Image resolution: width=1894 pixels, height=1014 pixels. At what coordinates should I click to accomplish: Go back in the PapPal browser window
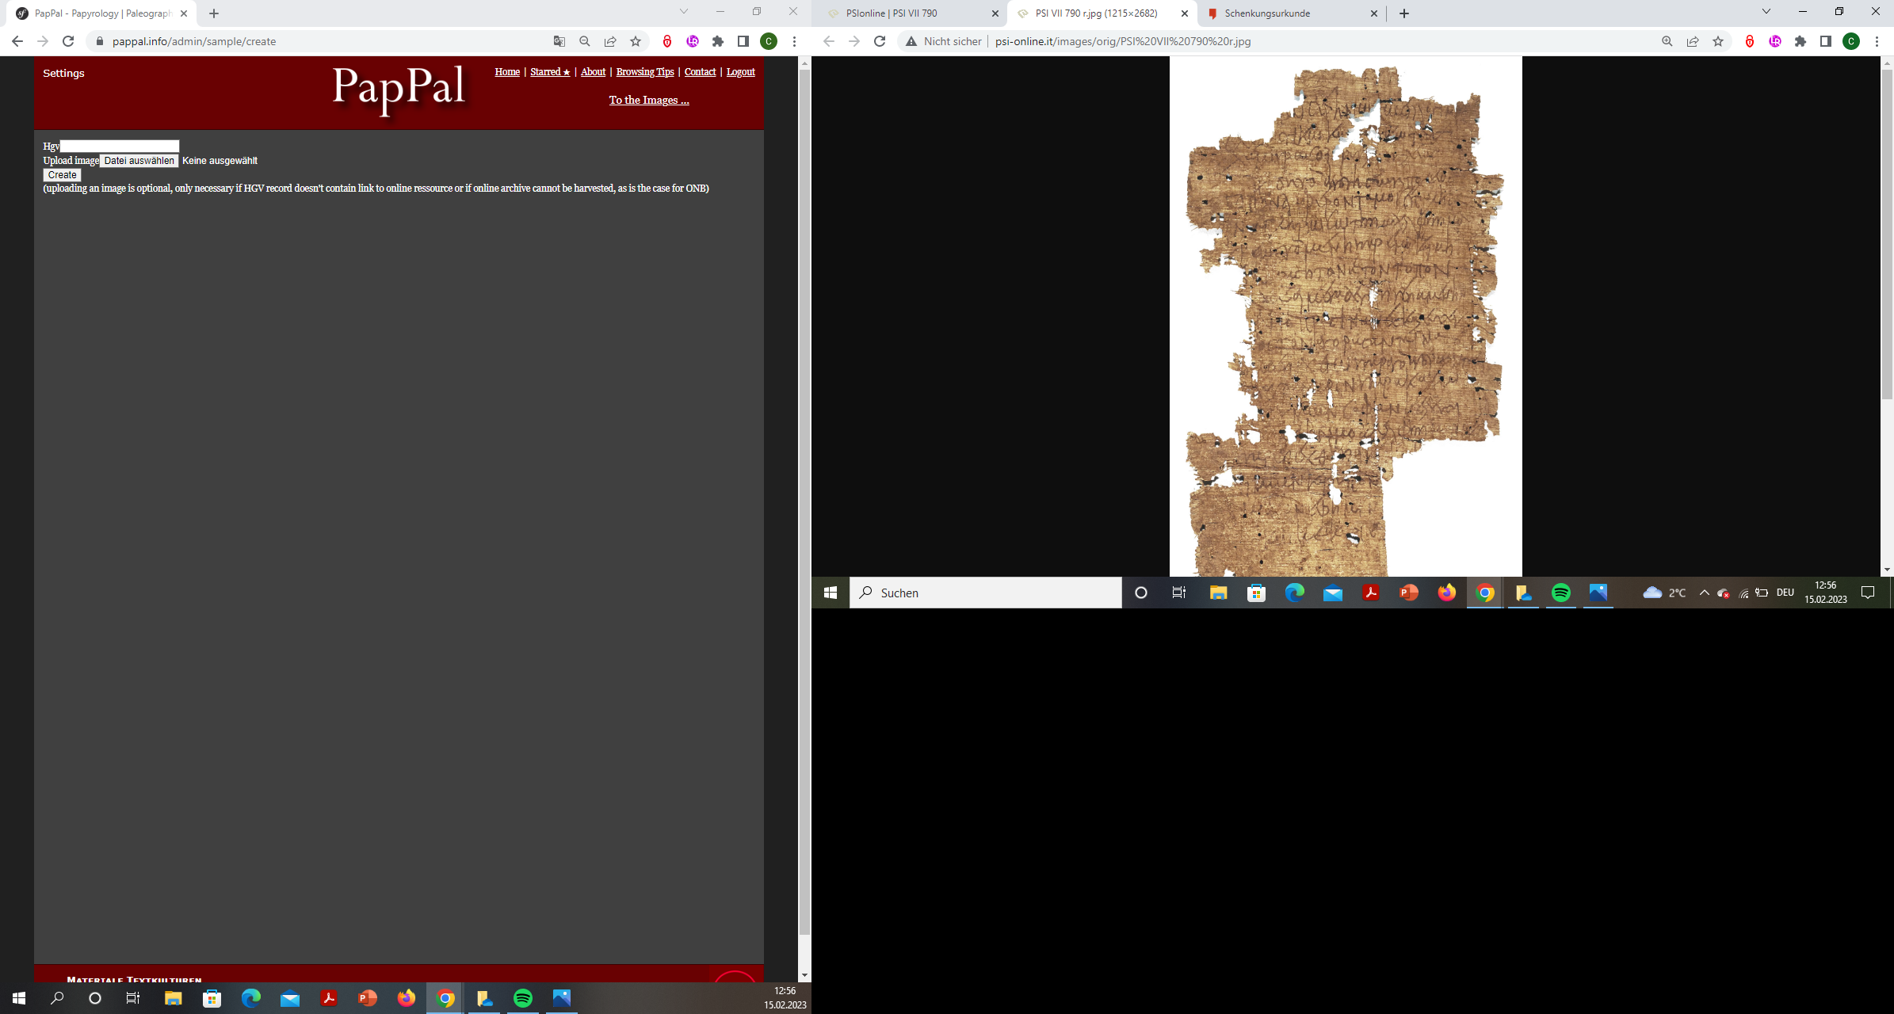coord(17,41)
